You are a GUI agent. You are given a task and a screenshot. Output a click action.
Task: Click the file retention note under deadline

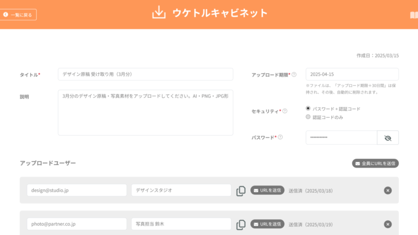(x=351, y=89)
